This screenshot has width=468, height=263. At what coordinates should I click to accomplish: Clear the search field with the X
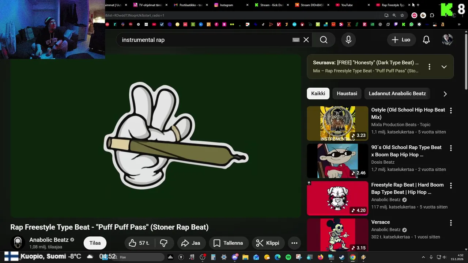click(x=306, y=40)
